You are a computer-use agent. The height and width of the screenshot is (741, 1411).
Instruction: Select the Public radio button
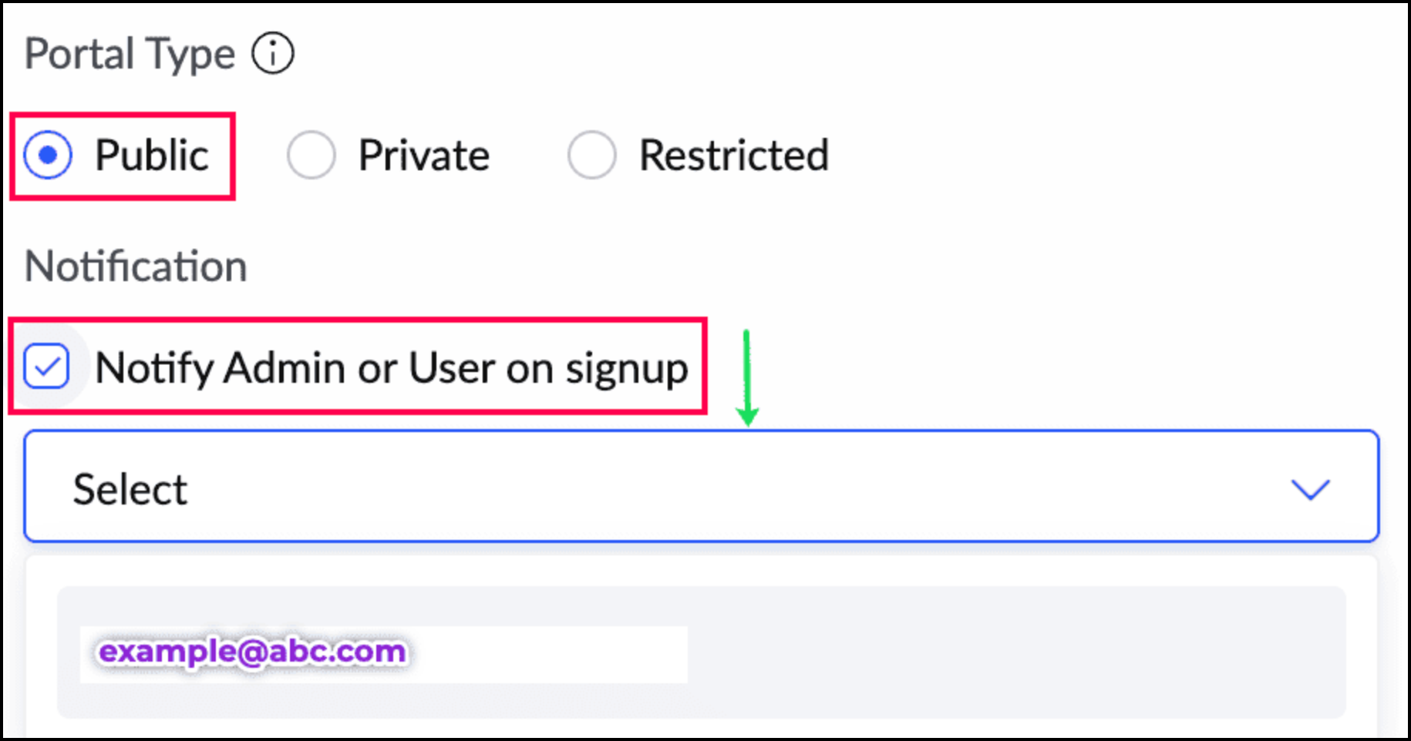pos(48,156)
